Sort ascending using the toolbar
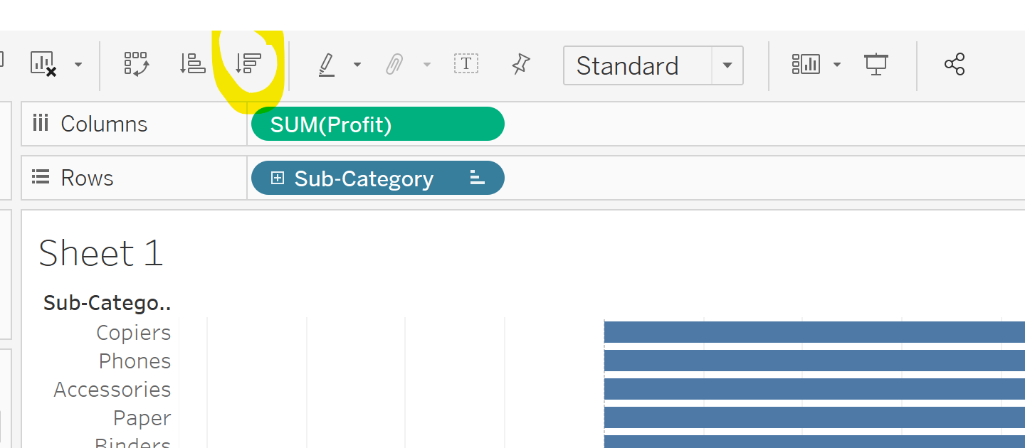1025x448 pixels. click(x=192, y=64)
